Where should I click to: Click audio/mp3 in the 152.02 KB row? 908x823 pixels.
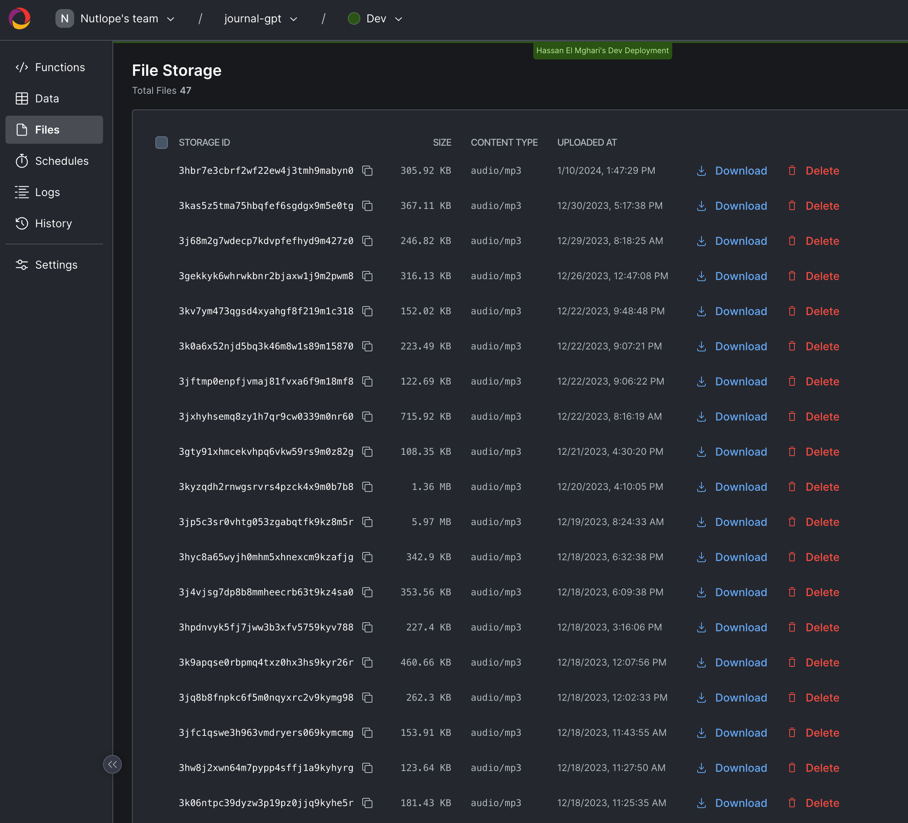coord(496,311)
